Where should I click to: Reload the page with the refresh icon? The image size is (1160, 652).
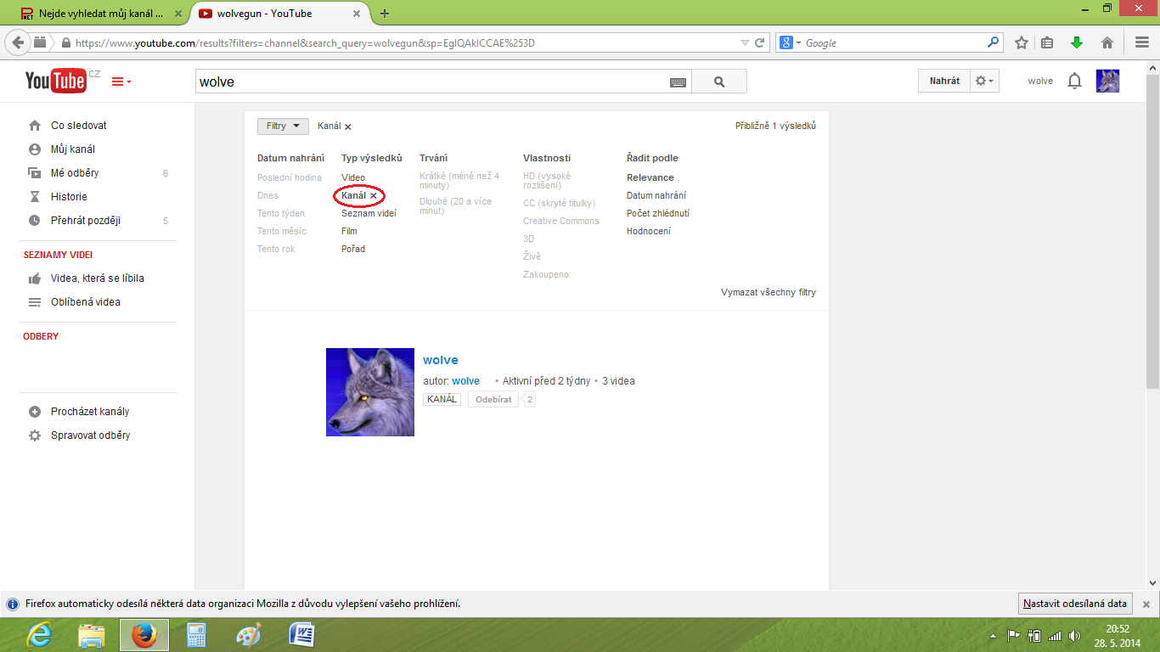pyautogui.click(x=760, y=42)
